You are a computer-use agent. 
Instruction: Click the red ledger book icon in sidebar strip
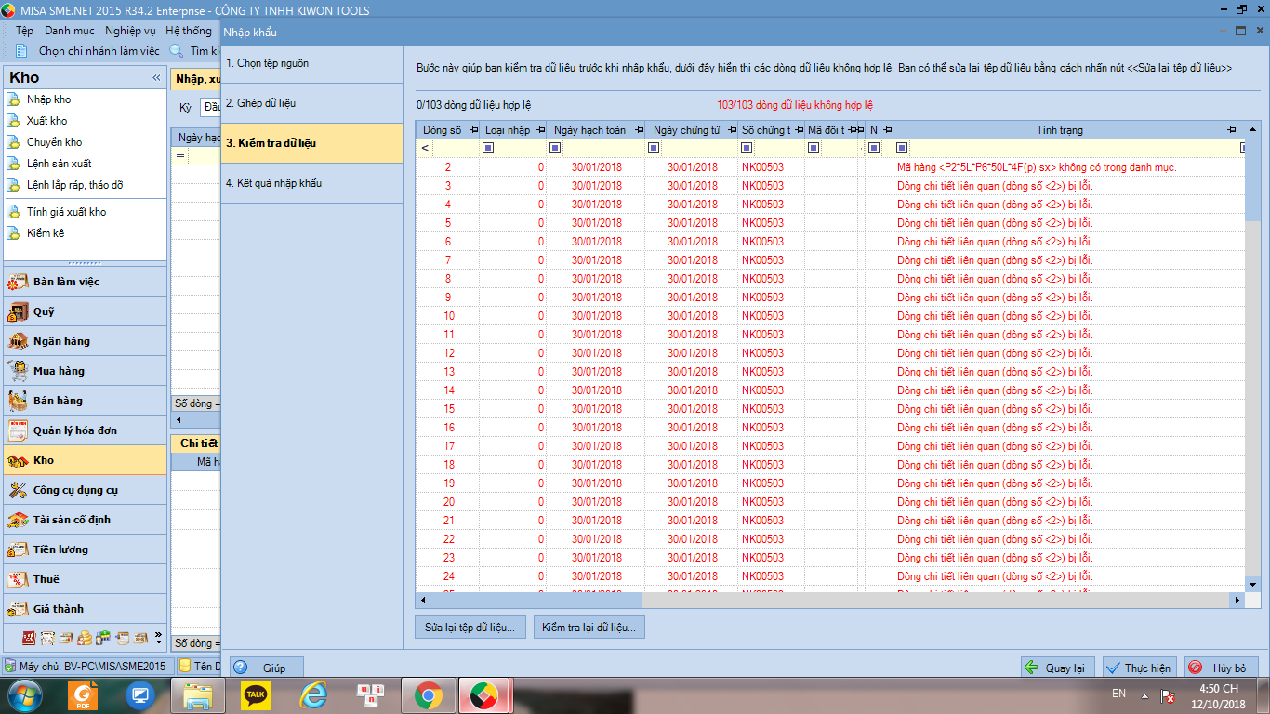click(x=28, y=638)
